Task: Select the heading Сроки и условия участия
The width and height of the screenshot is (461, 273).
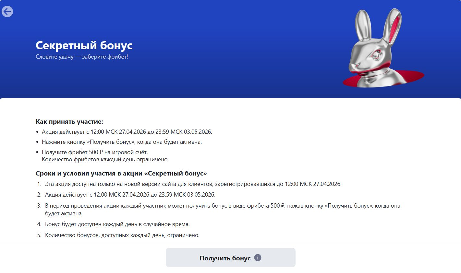Action: [121, 173]
